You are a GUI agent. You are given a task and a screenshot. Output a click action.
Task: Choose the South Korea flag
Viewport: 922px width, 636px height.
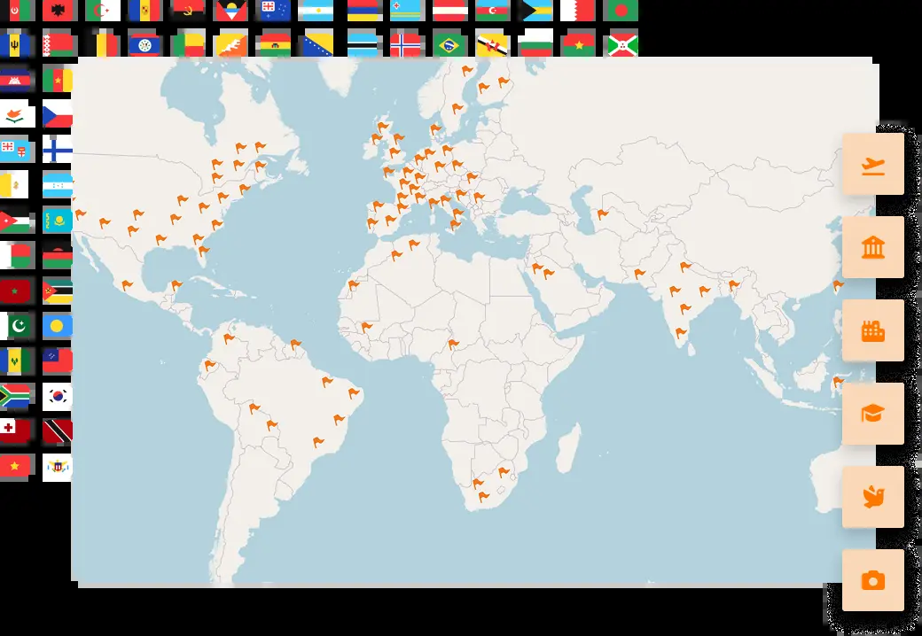coord(58,396)
